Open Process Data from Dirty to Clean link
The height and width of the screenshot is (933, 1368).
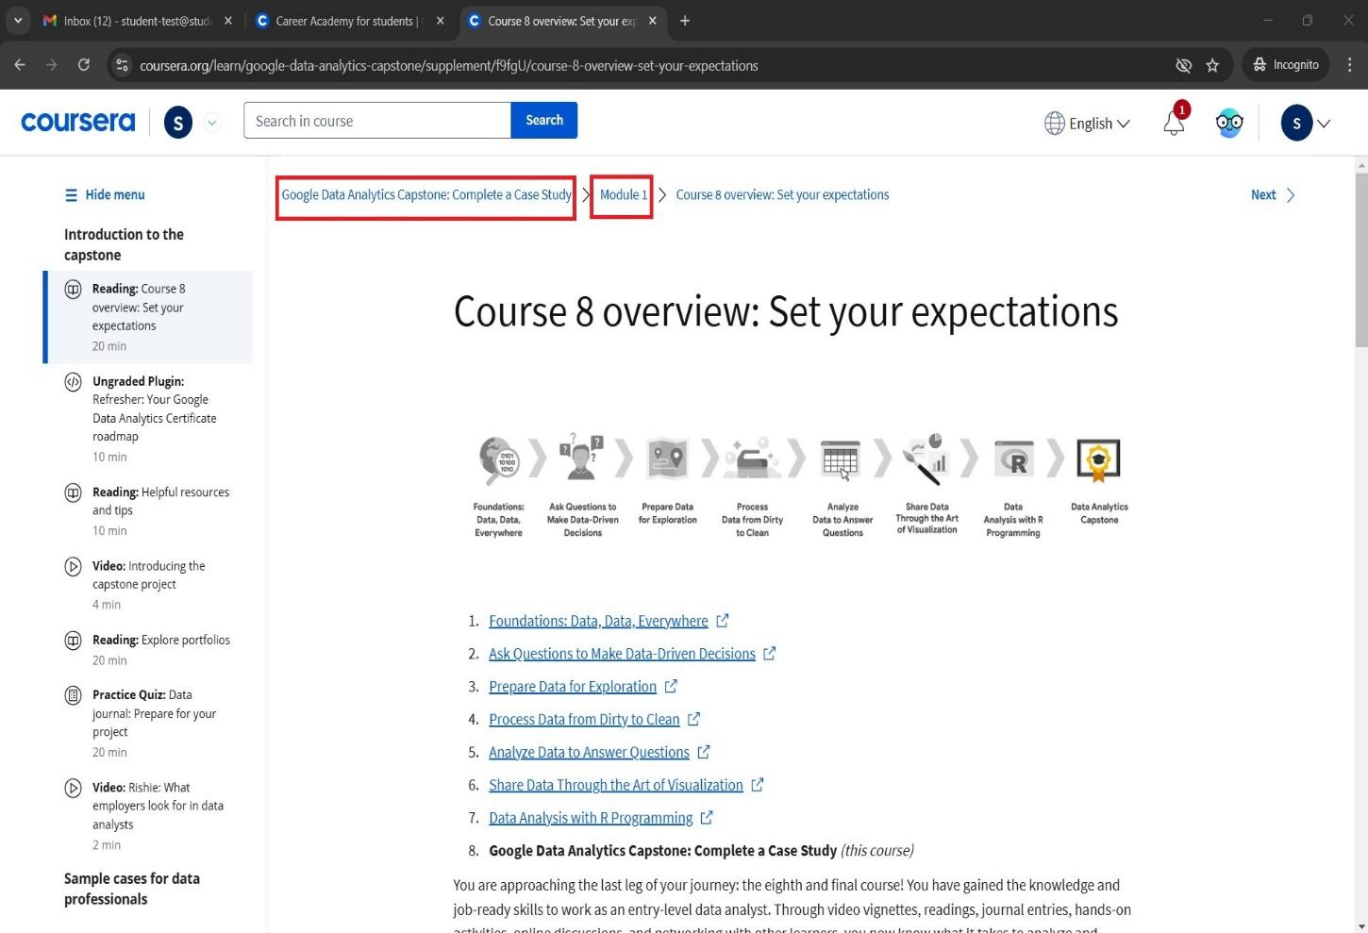(x=584, y=719)
